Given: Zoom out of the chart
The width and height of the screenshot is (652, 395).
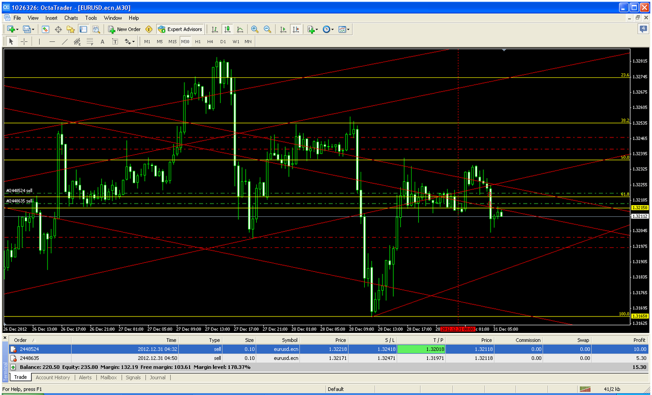Looking at the screenshot, I should pos(267,29).
